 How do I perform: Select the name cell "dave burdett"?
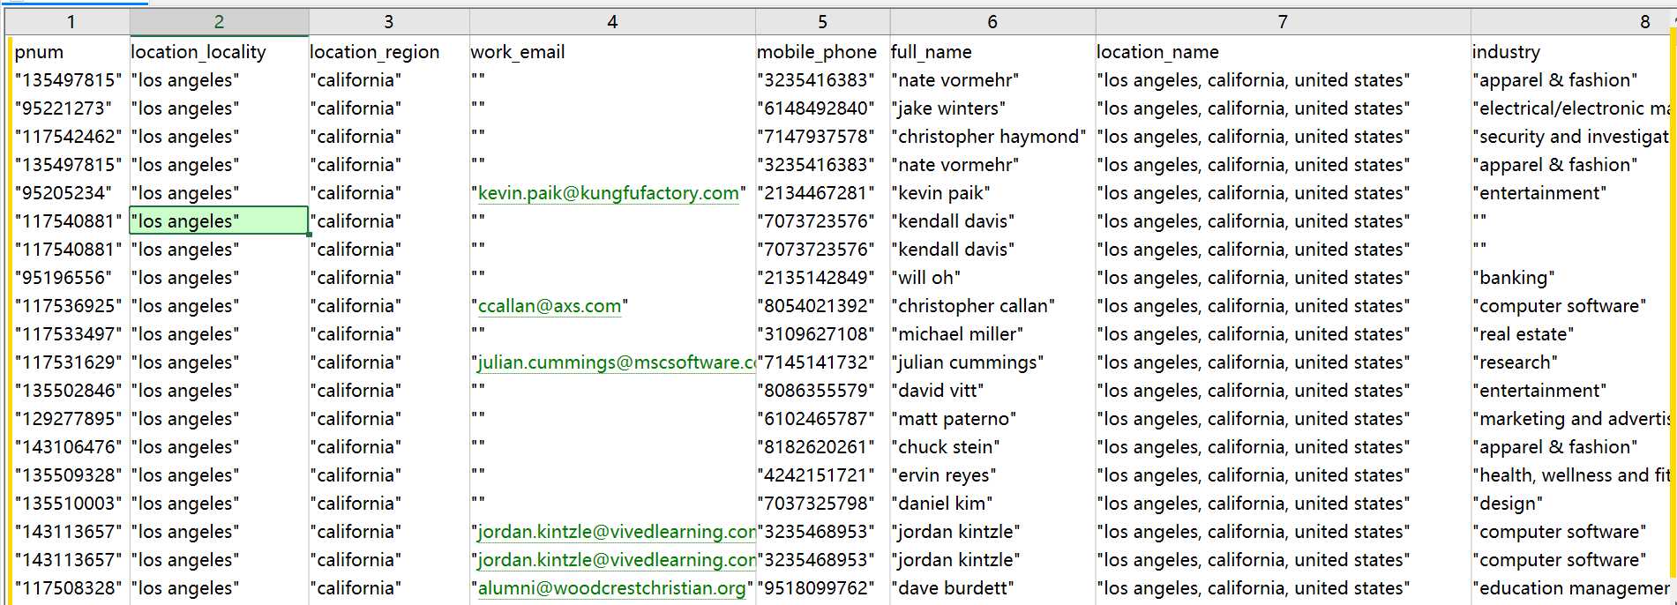(992, 588)
